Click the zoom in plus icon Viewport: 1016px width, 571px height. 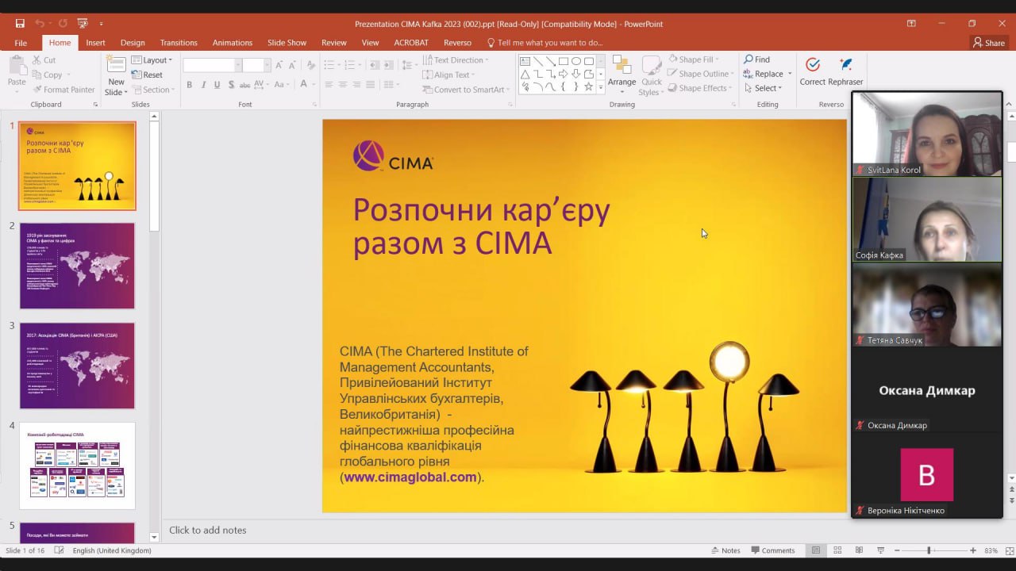pyautogui.click(x=973, y=550)
